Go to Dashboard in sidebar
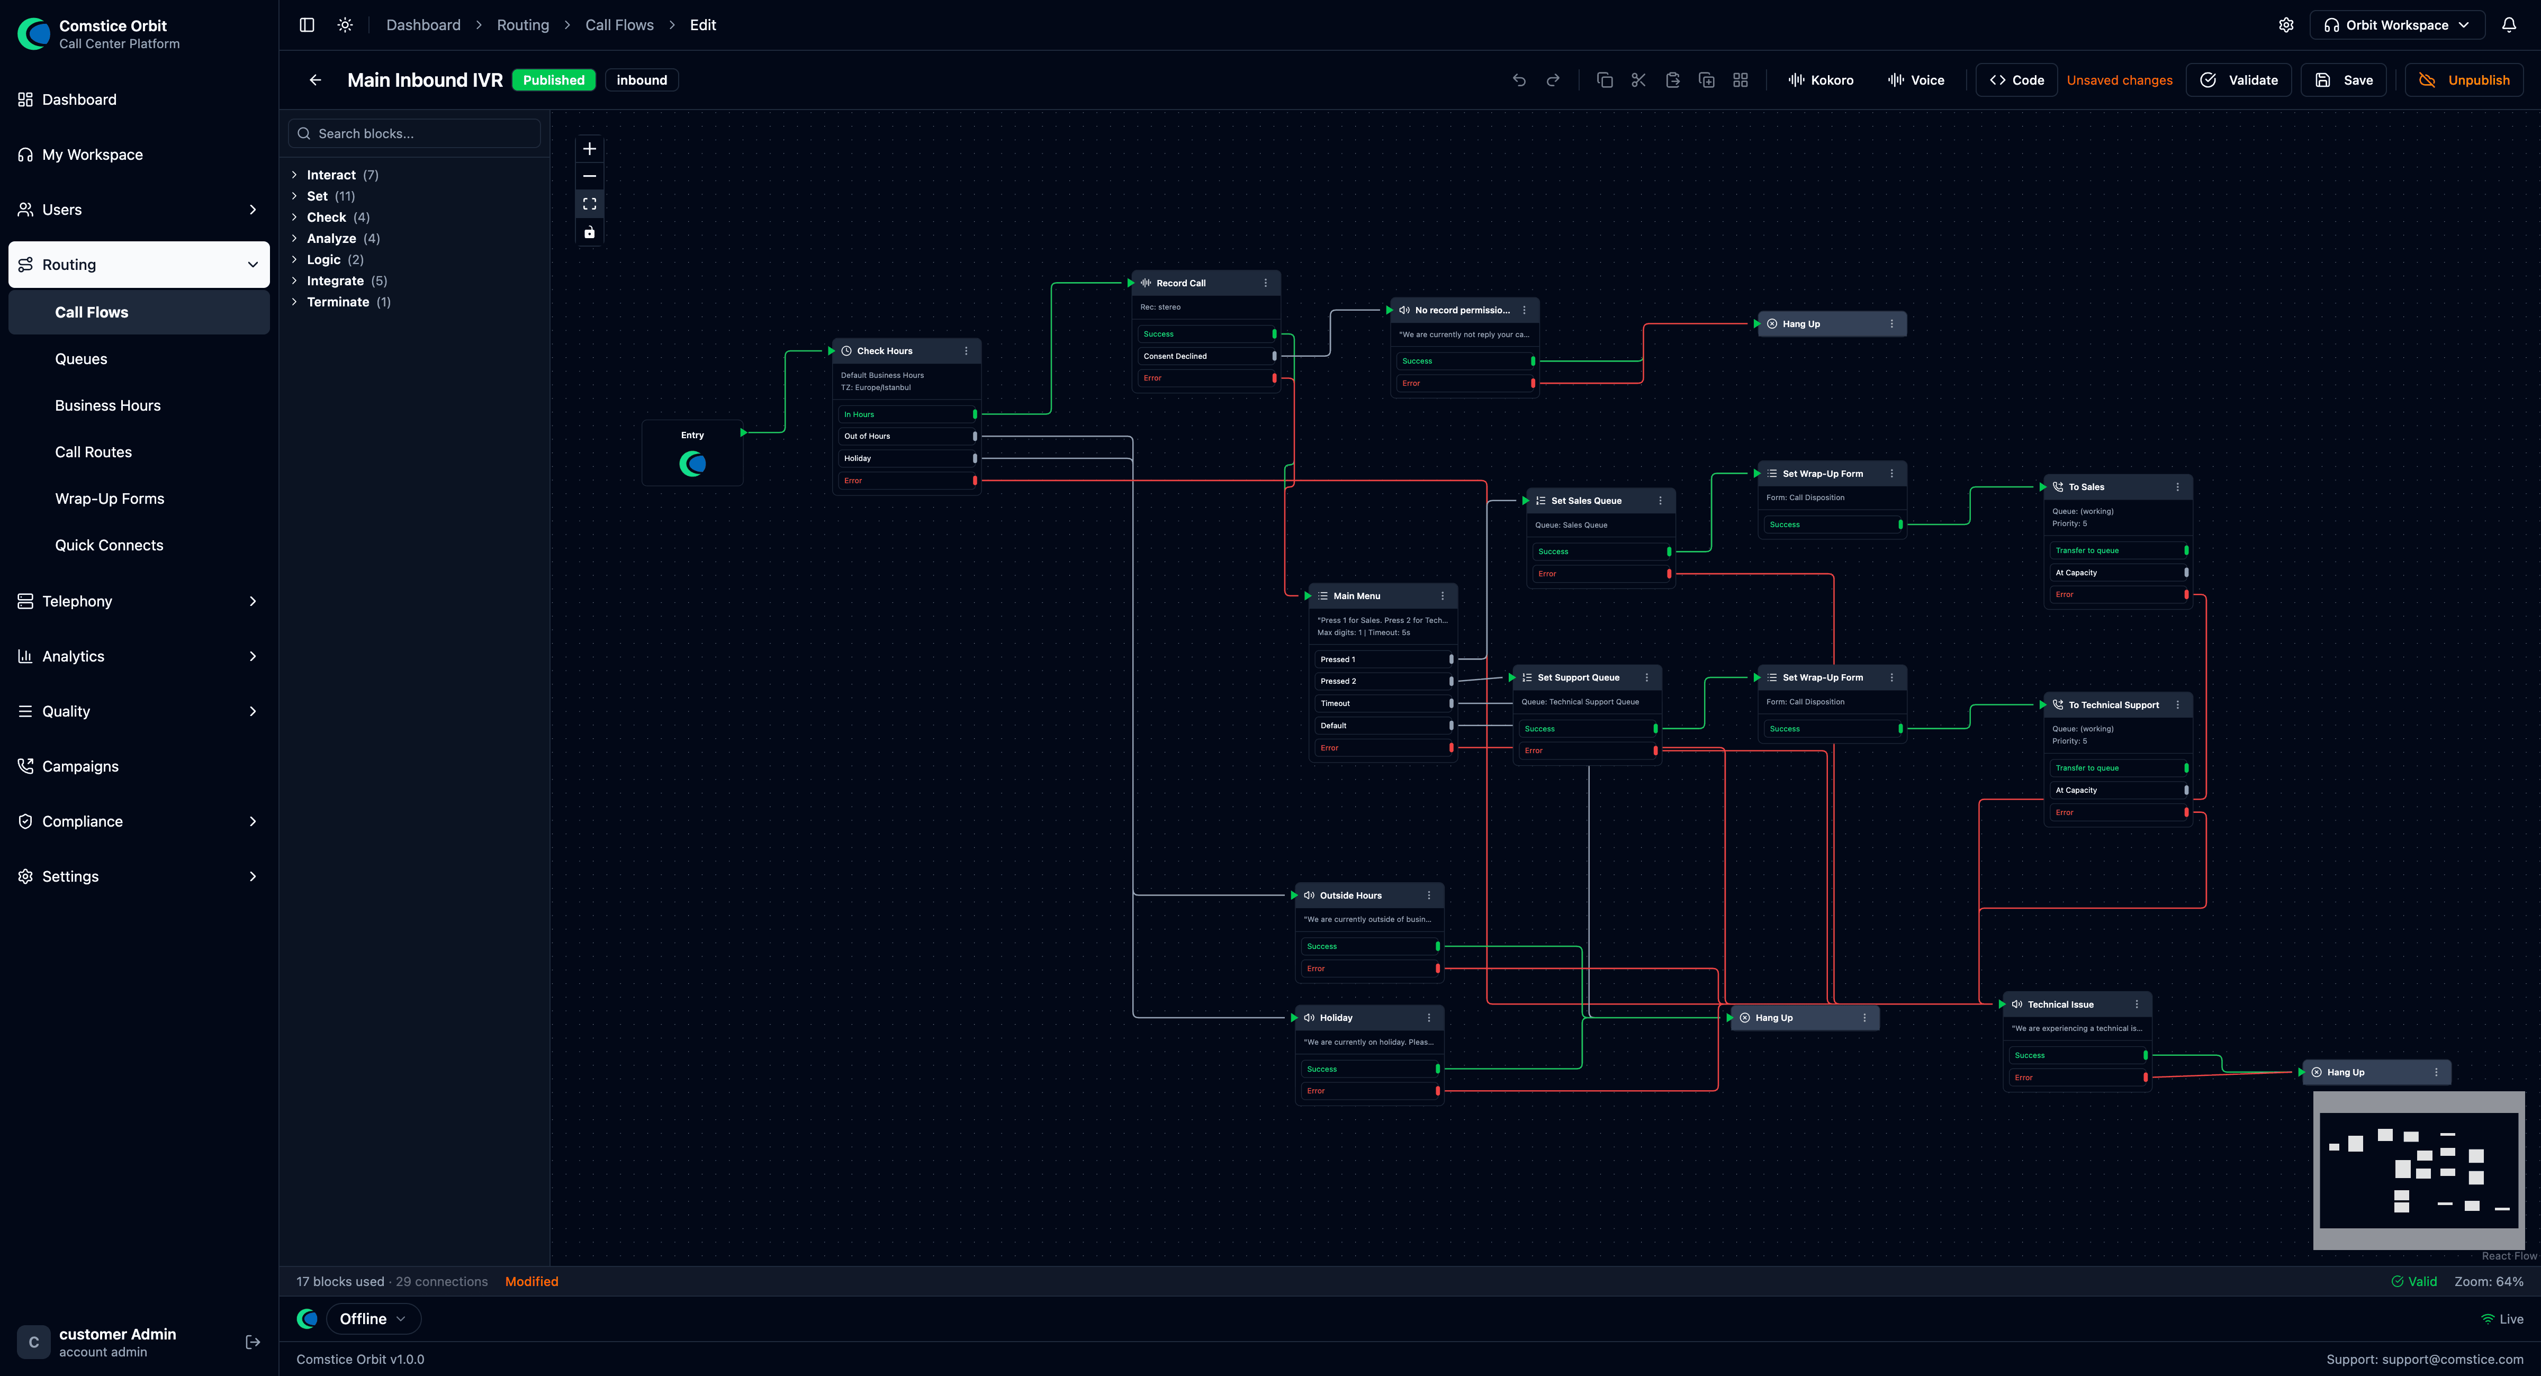Image resolution: width=2541 pixels, height=1376 pixels. pos(139,99)
